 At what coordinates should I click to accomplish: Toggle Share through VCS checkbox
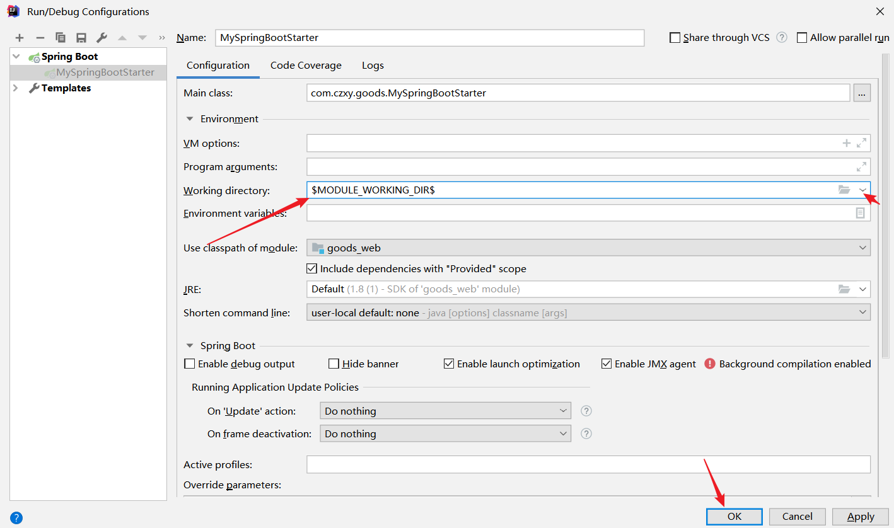click(x=675, y=38)
